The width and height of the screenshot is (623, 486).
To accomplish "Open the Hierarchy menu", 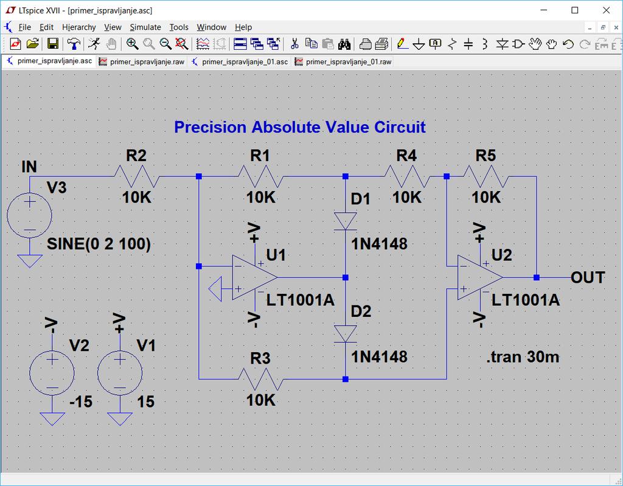I will [78, 27].
